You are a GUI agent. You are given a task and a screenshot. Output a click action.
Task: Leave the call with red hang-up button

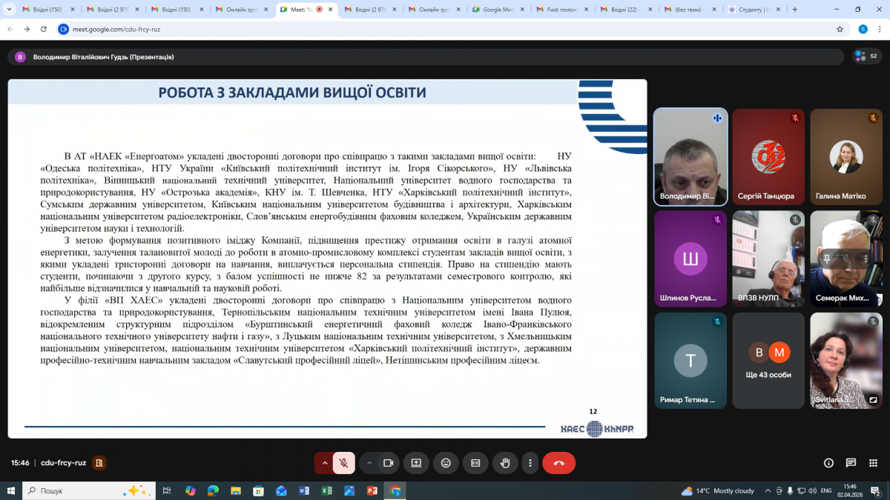click(x=558, y=463)
